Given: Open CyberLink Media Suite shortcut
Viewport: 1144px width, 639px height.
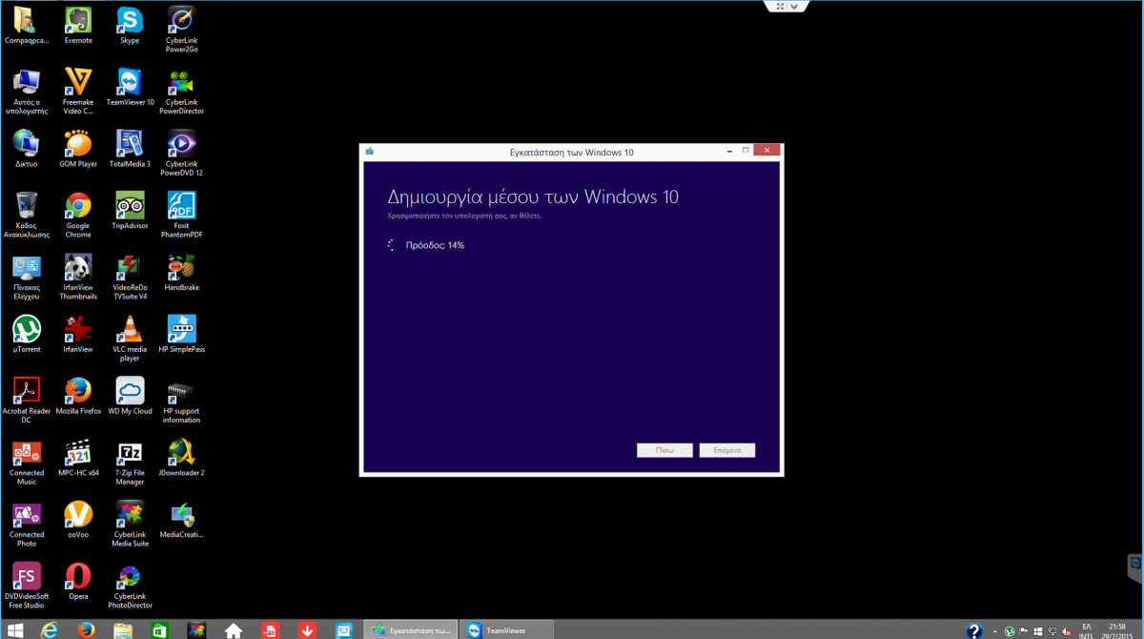Looking at the screenshot, I should pos(130,524).
